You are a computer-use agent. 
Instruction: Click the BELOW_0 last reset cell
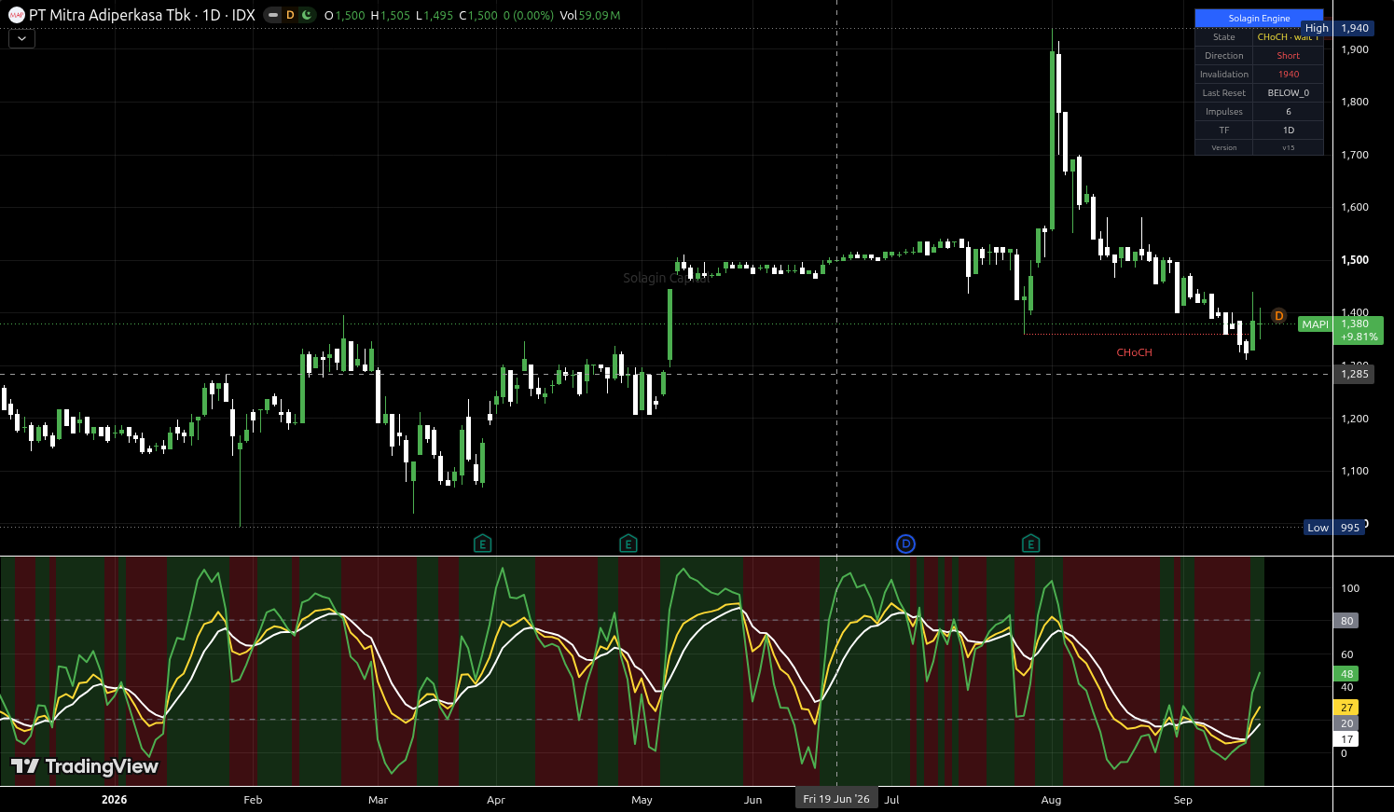tap(1288, 93)
